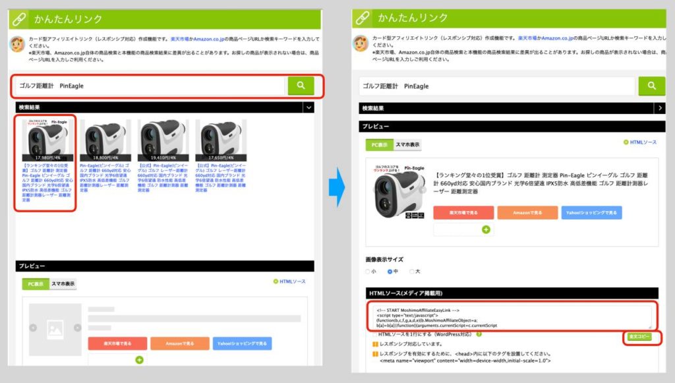This screenshot has width=675, height=383.
Task: Collapse the 検索結果 section in left panel
Action: (308, 107)
